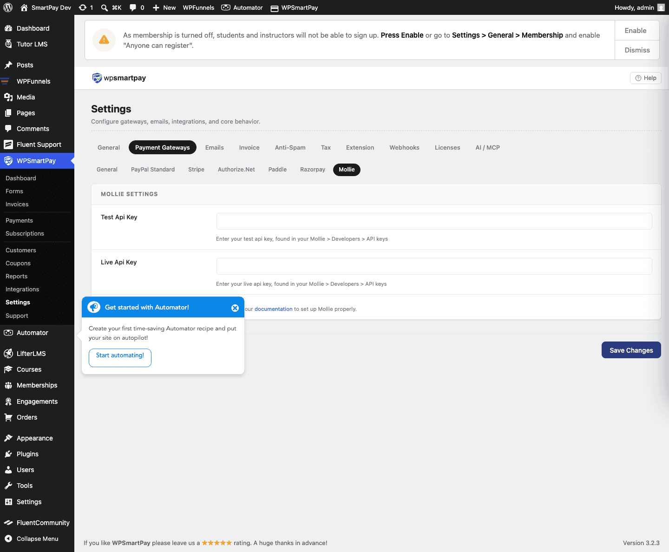
Task: Open the Emails settings tab
Action: 215,148
